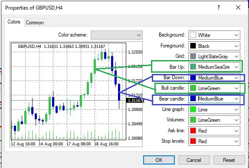Click the LimeGreen Volumes swatch
Viewport: 249px width, 168px height.
tap(193, 120)
